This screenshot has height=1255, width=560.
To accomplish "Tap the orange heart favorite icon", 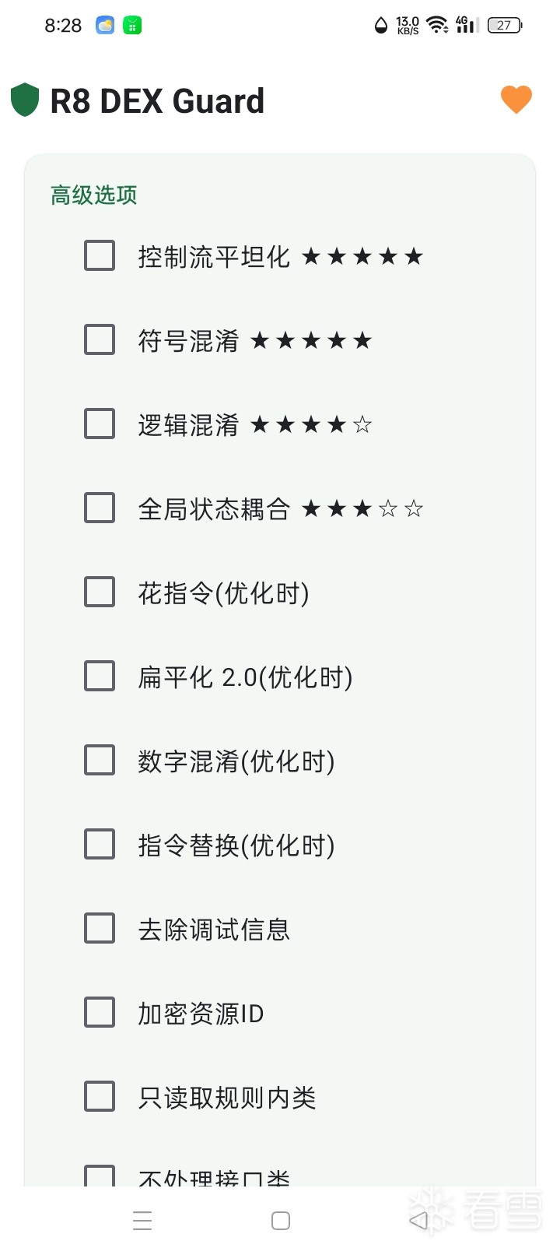I will (516, 100).
